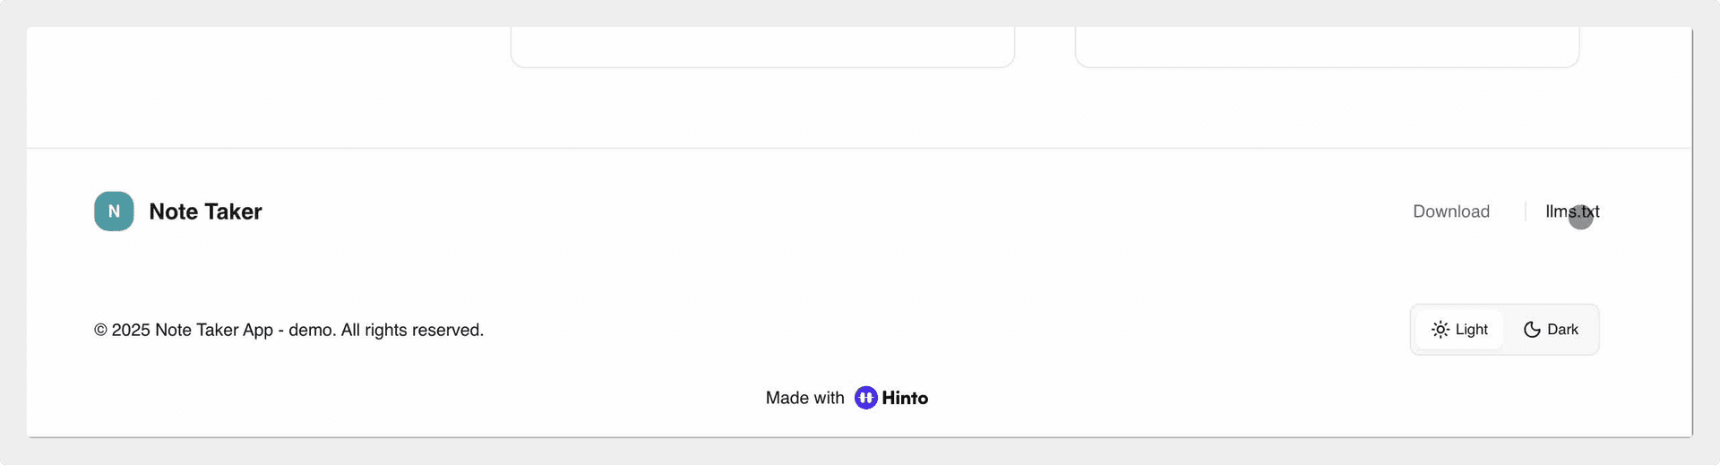
Task: Click the 2025 copyright notice text
Action: pyautogui.click(x=288, y=330)
